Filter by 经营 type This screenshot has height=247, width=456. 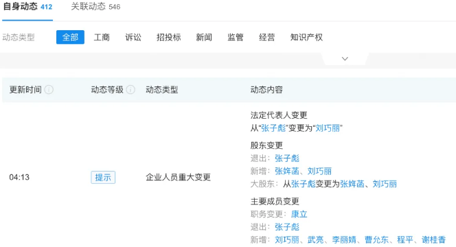pyautogui.click(x=267, y=37)
